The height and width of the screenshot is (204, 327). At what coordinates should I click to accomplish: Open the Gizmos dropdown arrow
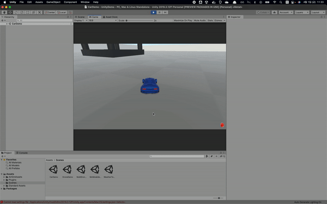[x=225, y=21]
